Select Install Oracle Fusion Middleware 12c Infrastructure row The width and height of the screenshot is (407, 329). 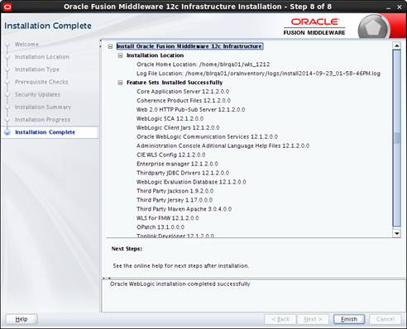[189, 46]
